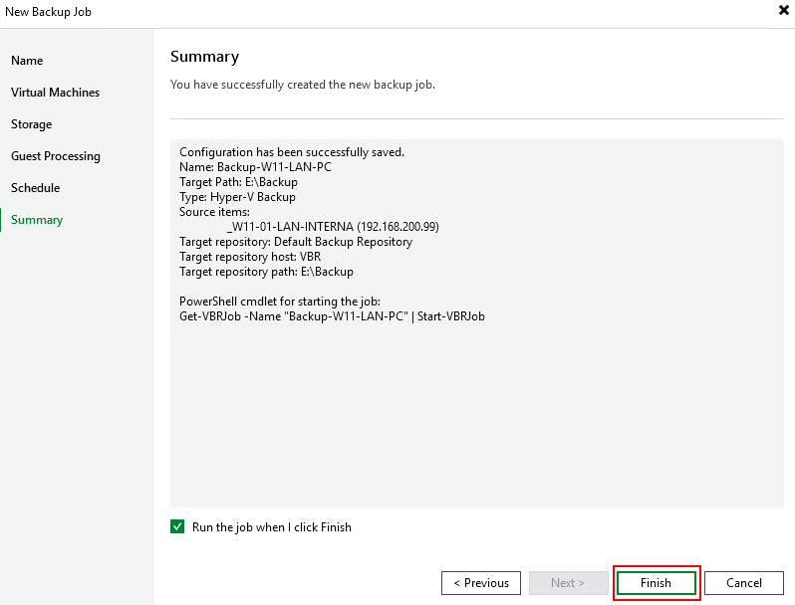Cancel the new backup job wizard

pyautogui.click(x=744, y=583)
